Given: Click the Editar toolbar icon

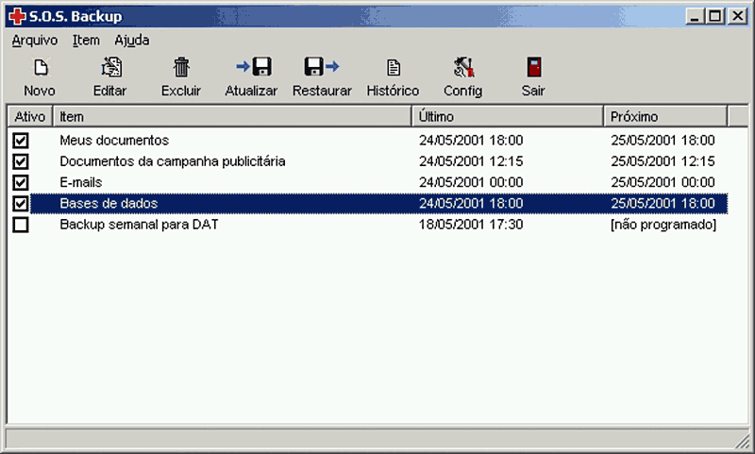Looking at the screenshot, I should pos(110,67).
